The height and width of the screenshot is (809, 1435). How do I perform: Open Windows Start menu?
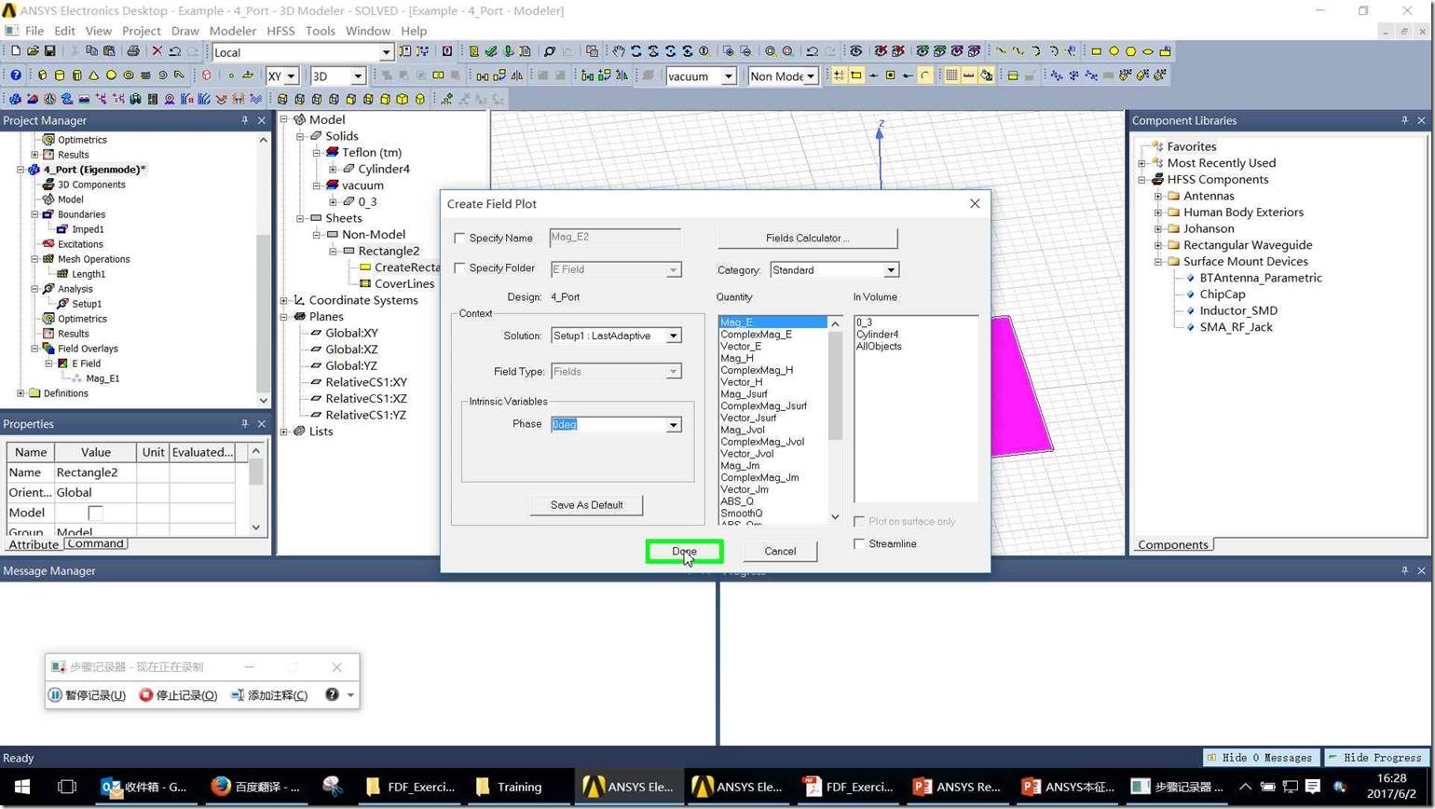point(22,787)
